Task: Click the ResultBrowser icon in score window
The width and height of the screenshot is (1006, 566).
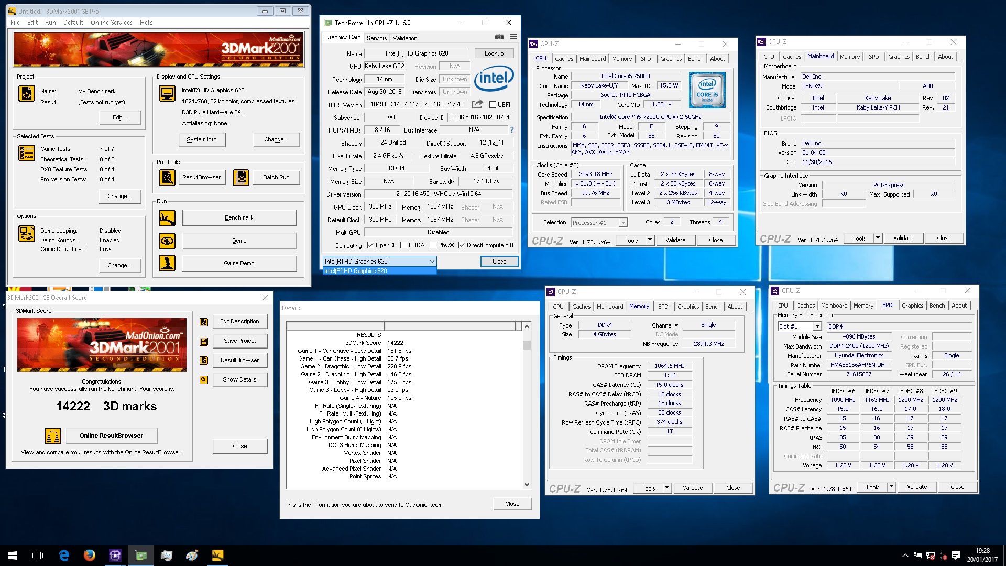Action: coord(204,361)
